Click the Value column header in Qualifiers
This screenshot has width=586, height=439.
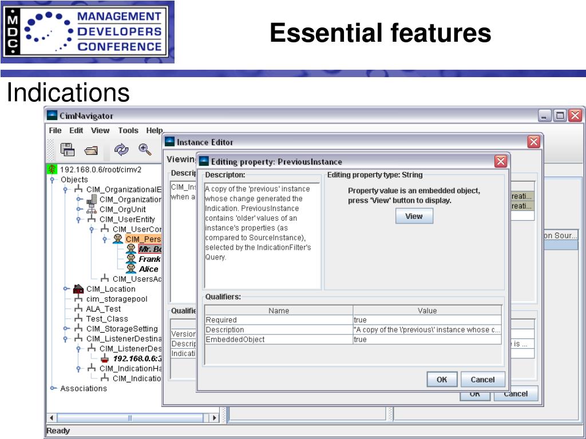[x=427, y=310]
